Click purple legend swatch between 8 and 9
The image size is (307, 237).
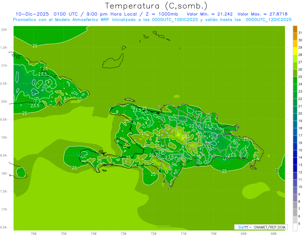295,198
